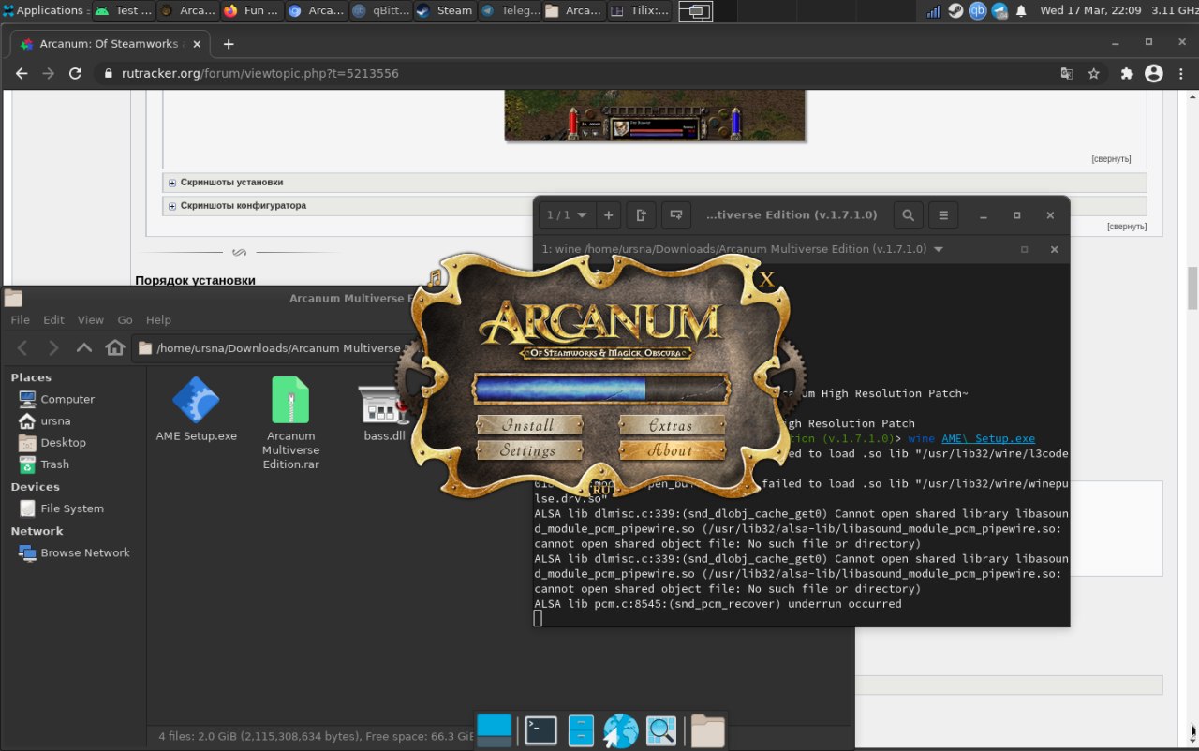Image resolution: width=1199 pixels, height=751 pixels.
Task: Click About in the Arcanum launcher
Action: click(672, 450)
